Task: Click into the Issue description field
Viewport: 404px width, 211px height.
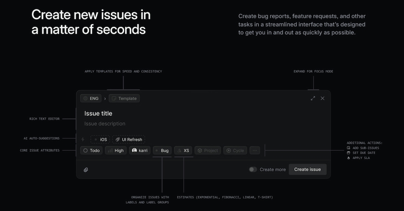Action: point(105,124)
